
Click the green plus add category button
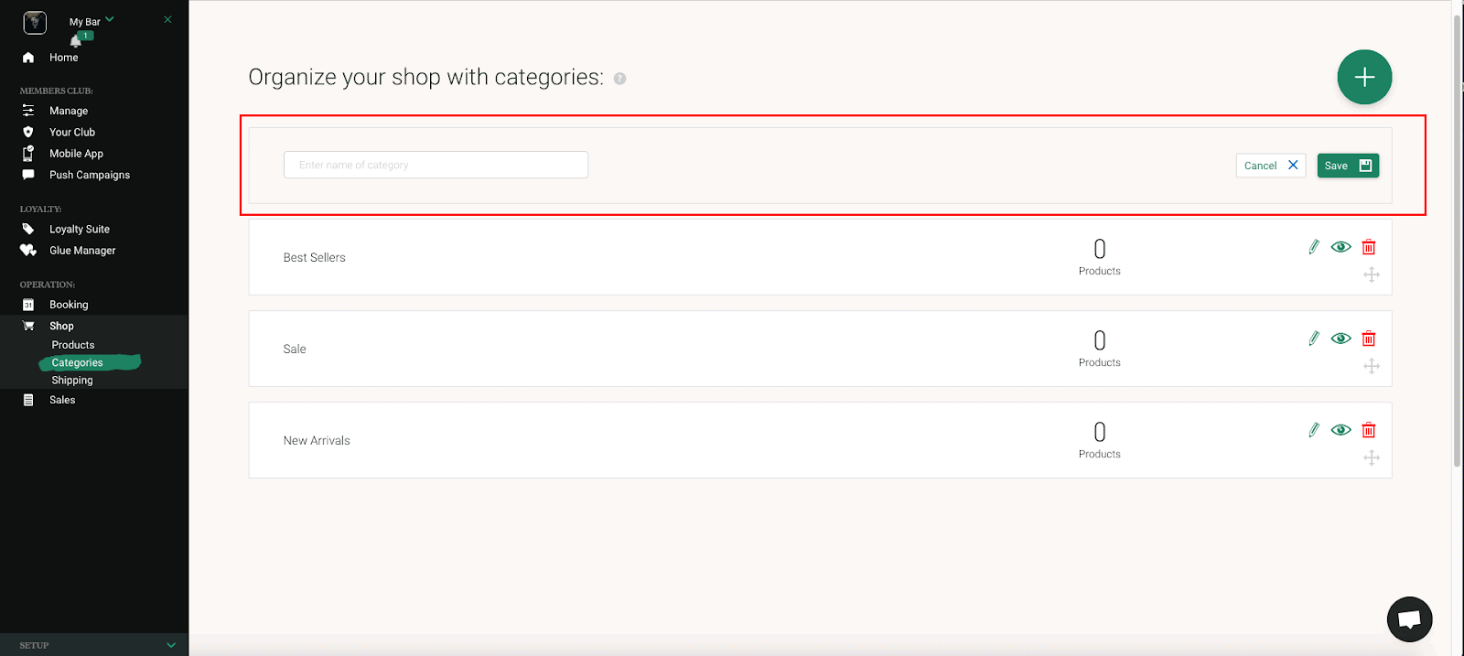pyautogui.click(x=1364, y=77)
